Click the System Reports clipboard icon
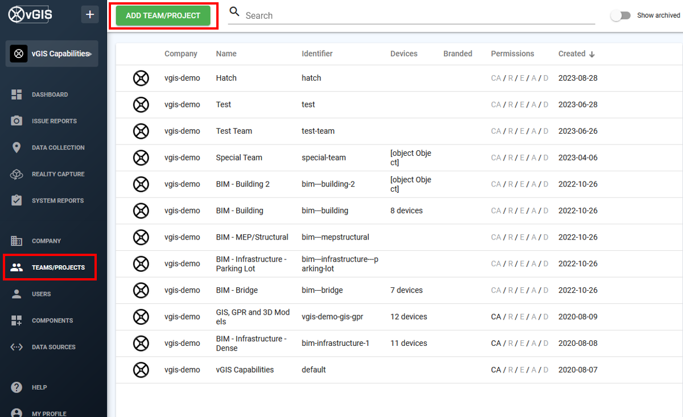 17,200
